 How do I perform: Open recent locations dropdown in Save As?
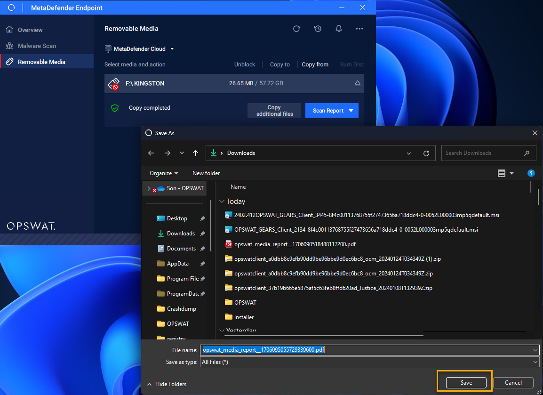tap(182, 153)
